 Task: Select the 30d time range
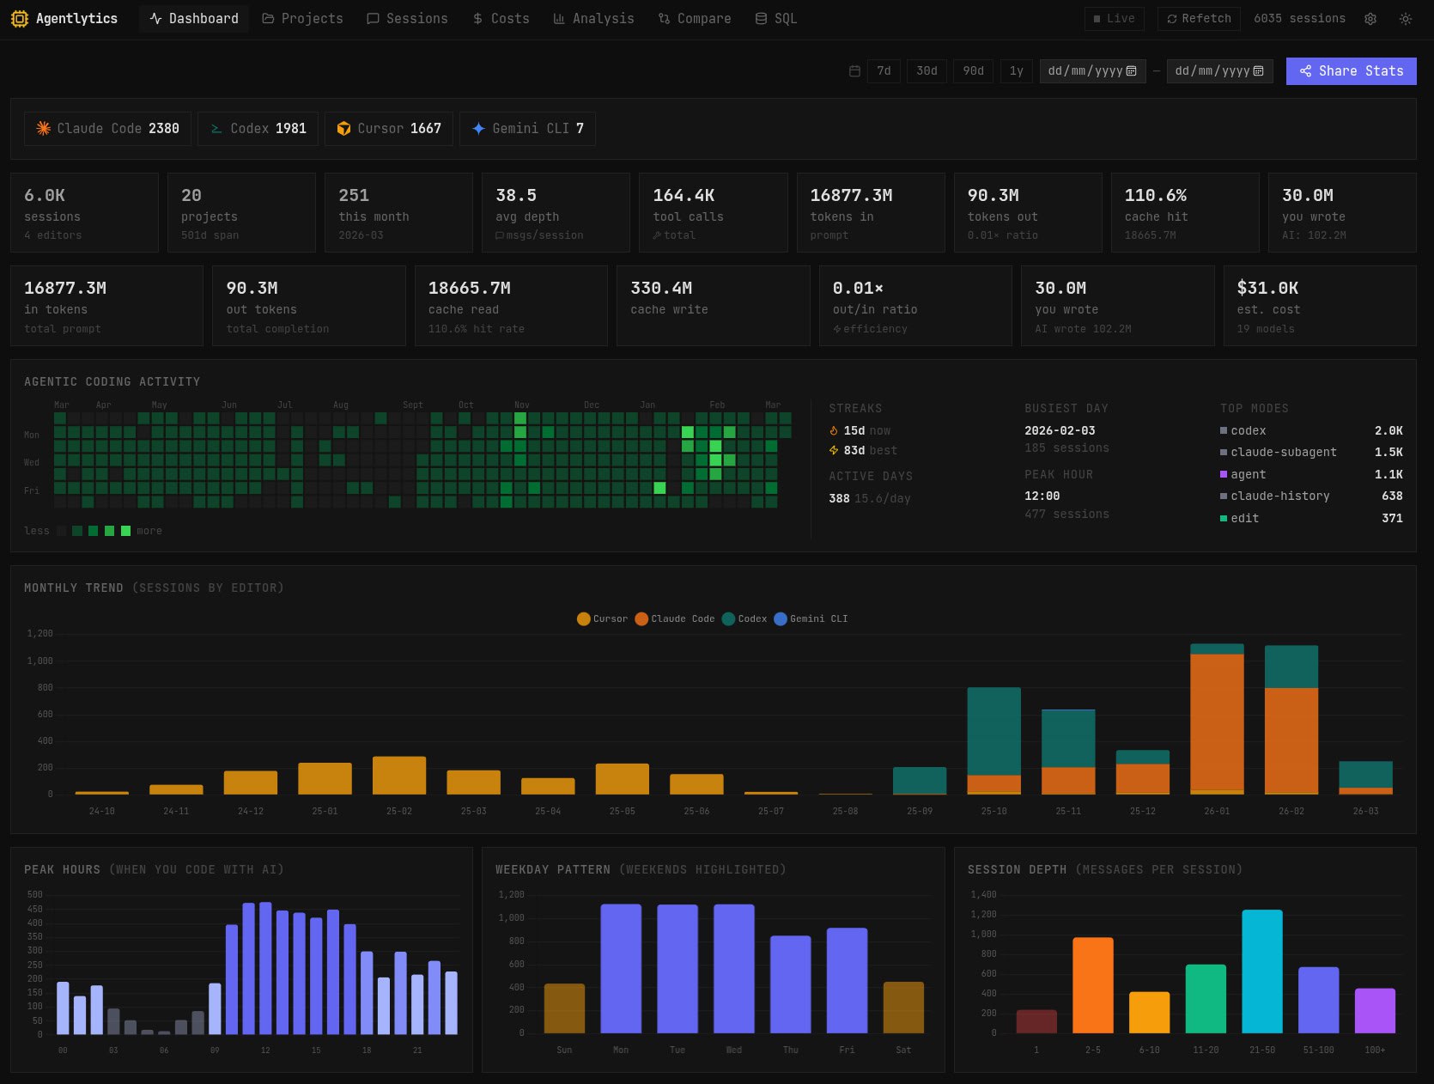[927, 71]
